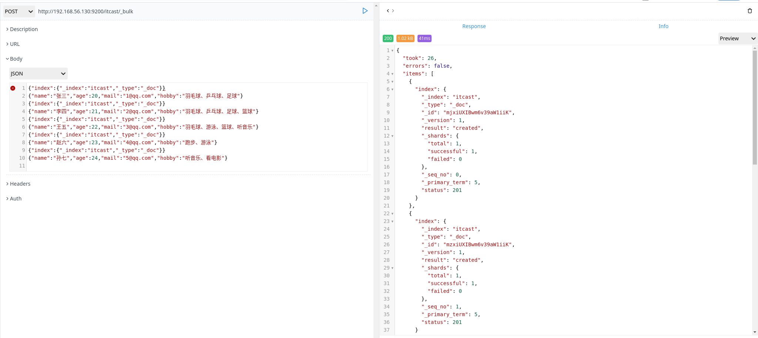Open the JSON body type dropdown
This screenshot has height=338, width=758.
point(38,74)
